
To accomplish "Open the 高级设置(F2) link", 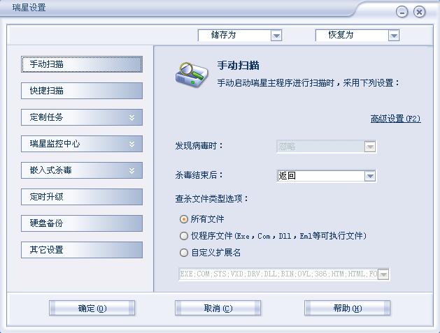I will click(395, 119).
